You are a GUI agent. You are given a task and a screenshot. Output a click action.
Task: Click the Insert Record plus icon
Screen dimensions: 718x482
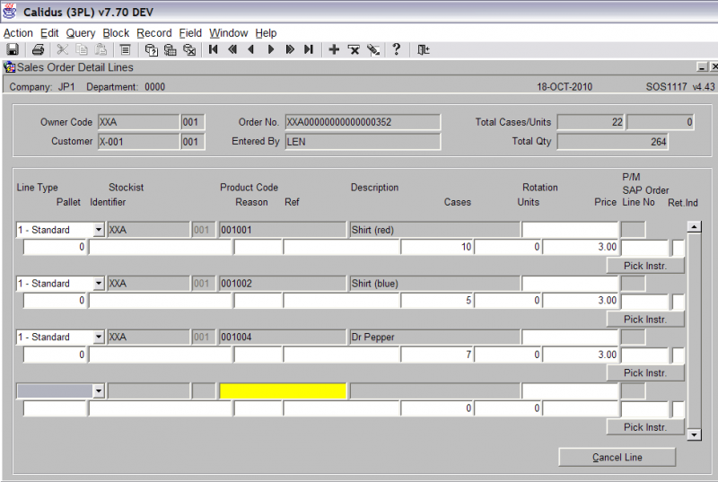pos(334,49)
